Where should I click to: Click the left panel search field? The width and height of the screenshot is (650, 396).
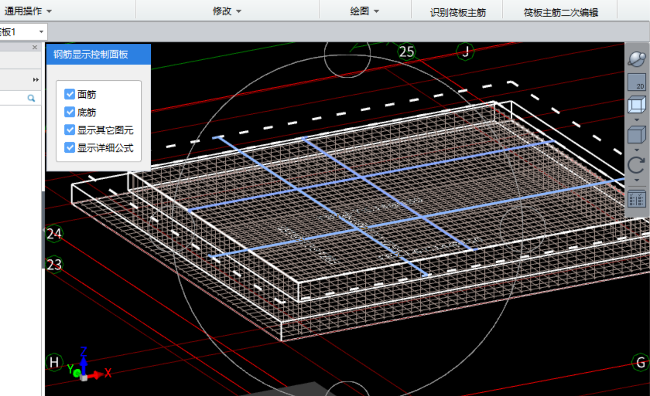[20, 98]
